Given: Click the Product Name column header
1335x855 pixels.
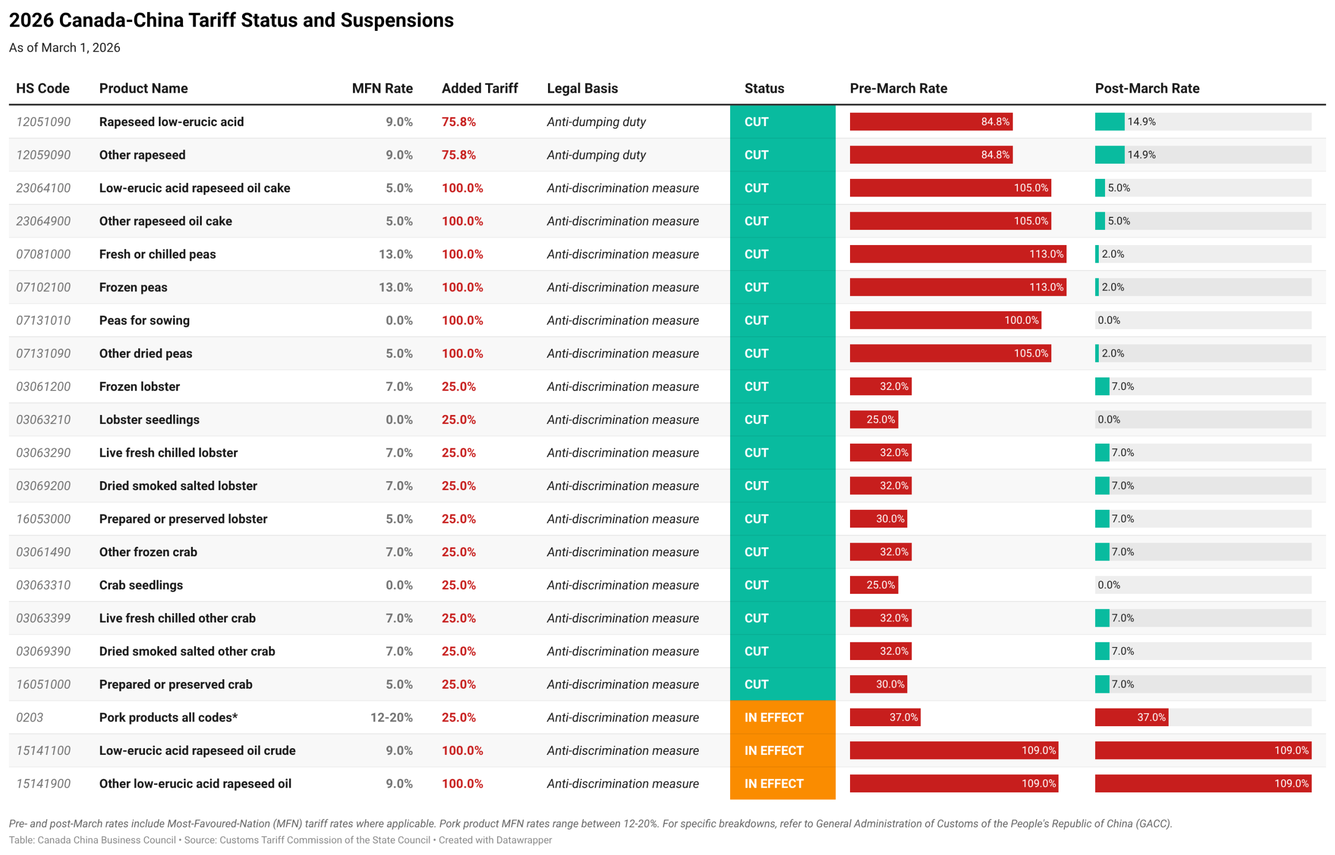Looking at the screenshot, I should tap(143, 88).
